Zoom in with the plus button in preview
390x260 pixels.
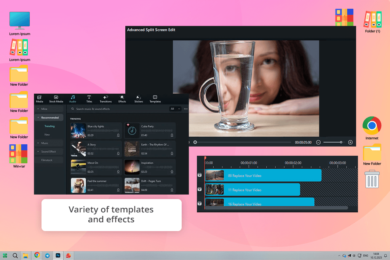[350, 142]
